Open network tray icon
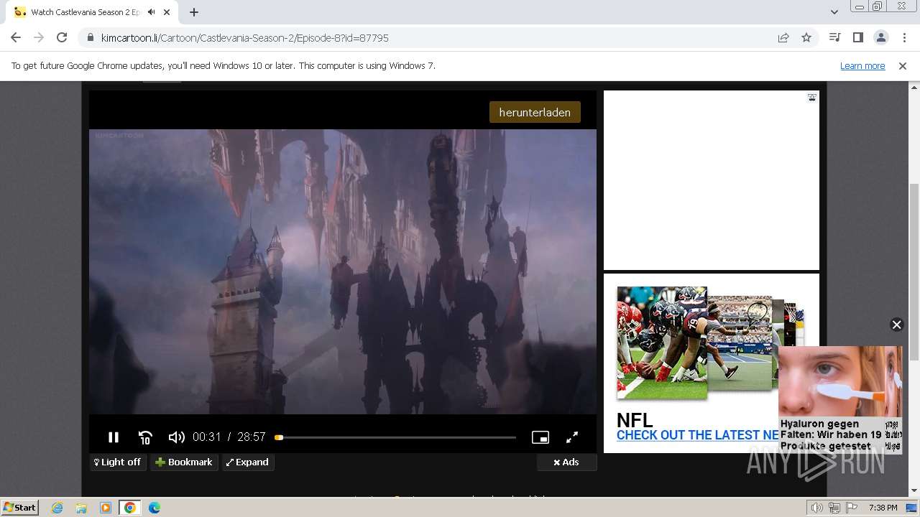Screen dimensions: 920x517 (834, 508)
